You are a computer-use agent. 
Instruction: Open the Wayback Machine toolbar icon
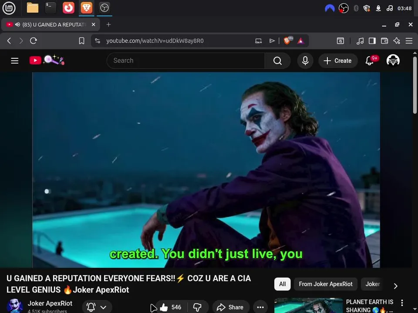point(340,41)
